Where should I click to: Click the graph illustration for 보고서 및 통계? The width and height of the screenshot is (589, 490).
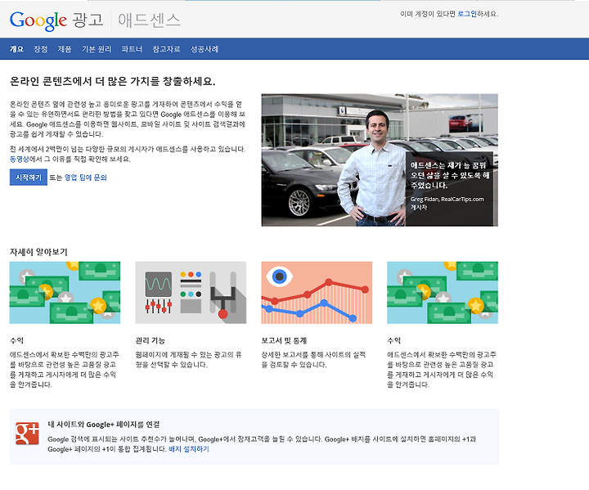click(x=317, y=293)
